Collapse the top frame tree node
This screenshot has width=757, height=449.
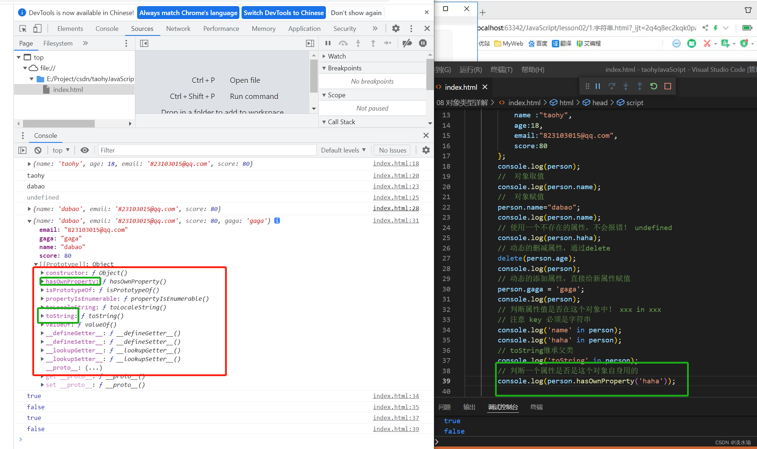coord(19,57)
